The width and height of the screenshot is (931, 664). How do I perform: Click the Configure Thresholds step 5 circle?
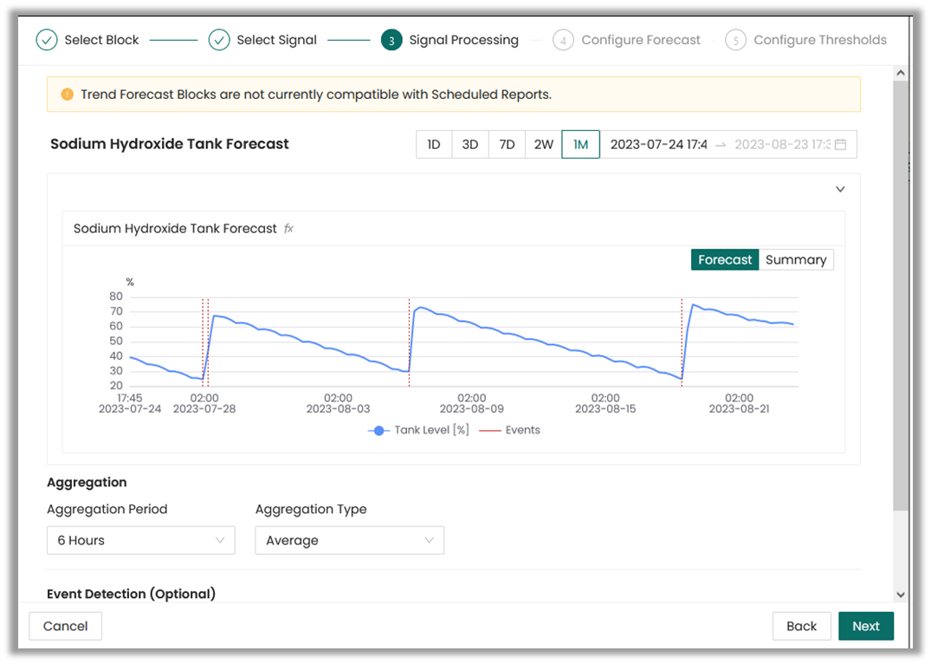click(x=735, y=40)
